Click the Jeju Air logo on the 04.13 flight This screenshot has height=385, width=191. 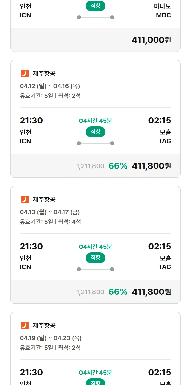tap(25, 199)
